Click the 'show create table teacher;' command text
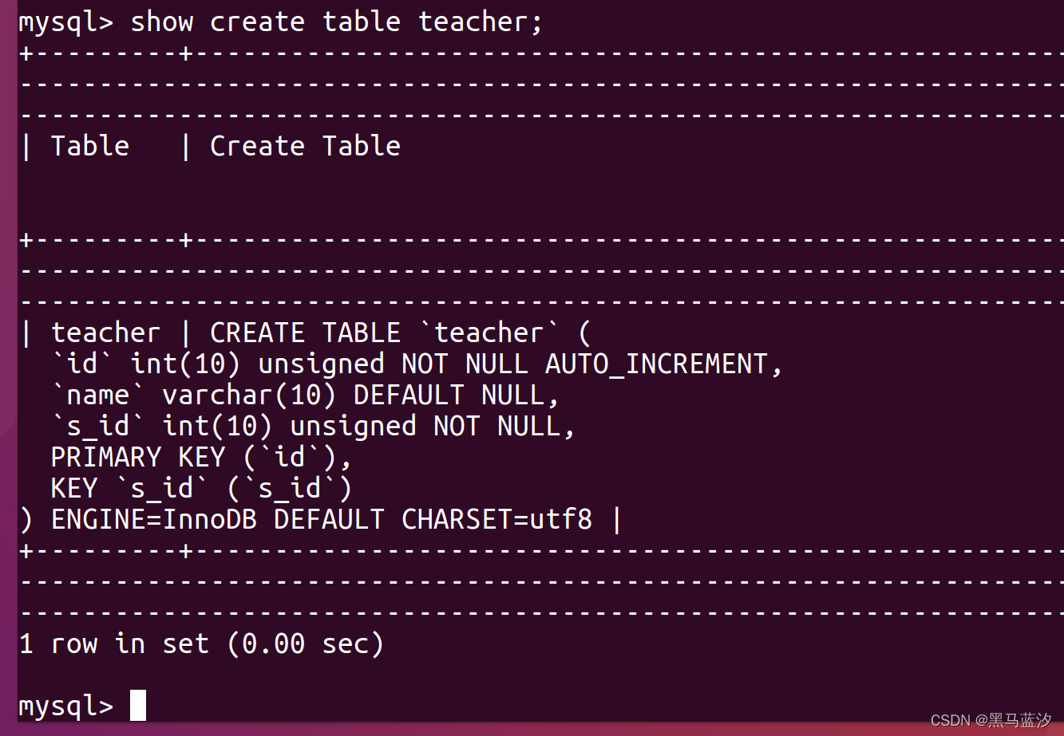 point(337,22)
